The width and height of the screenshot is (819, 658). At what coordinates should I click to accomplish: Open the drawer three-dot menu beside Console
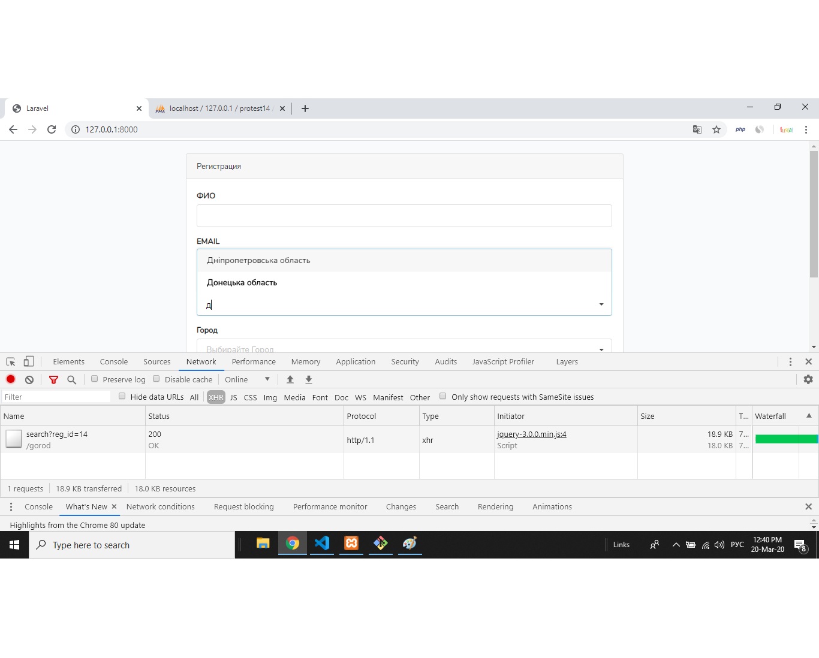pyautogui.click(x=11, y=507)
